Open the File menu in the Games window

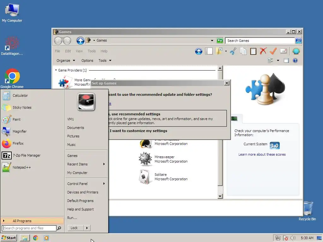click(57, 51)
